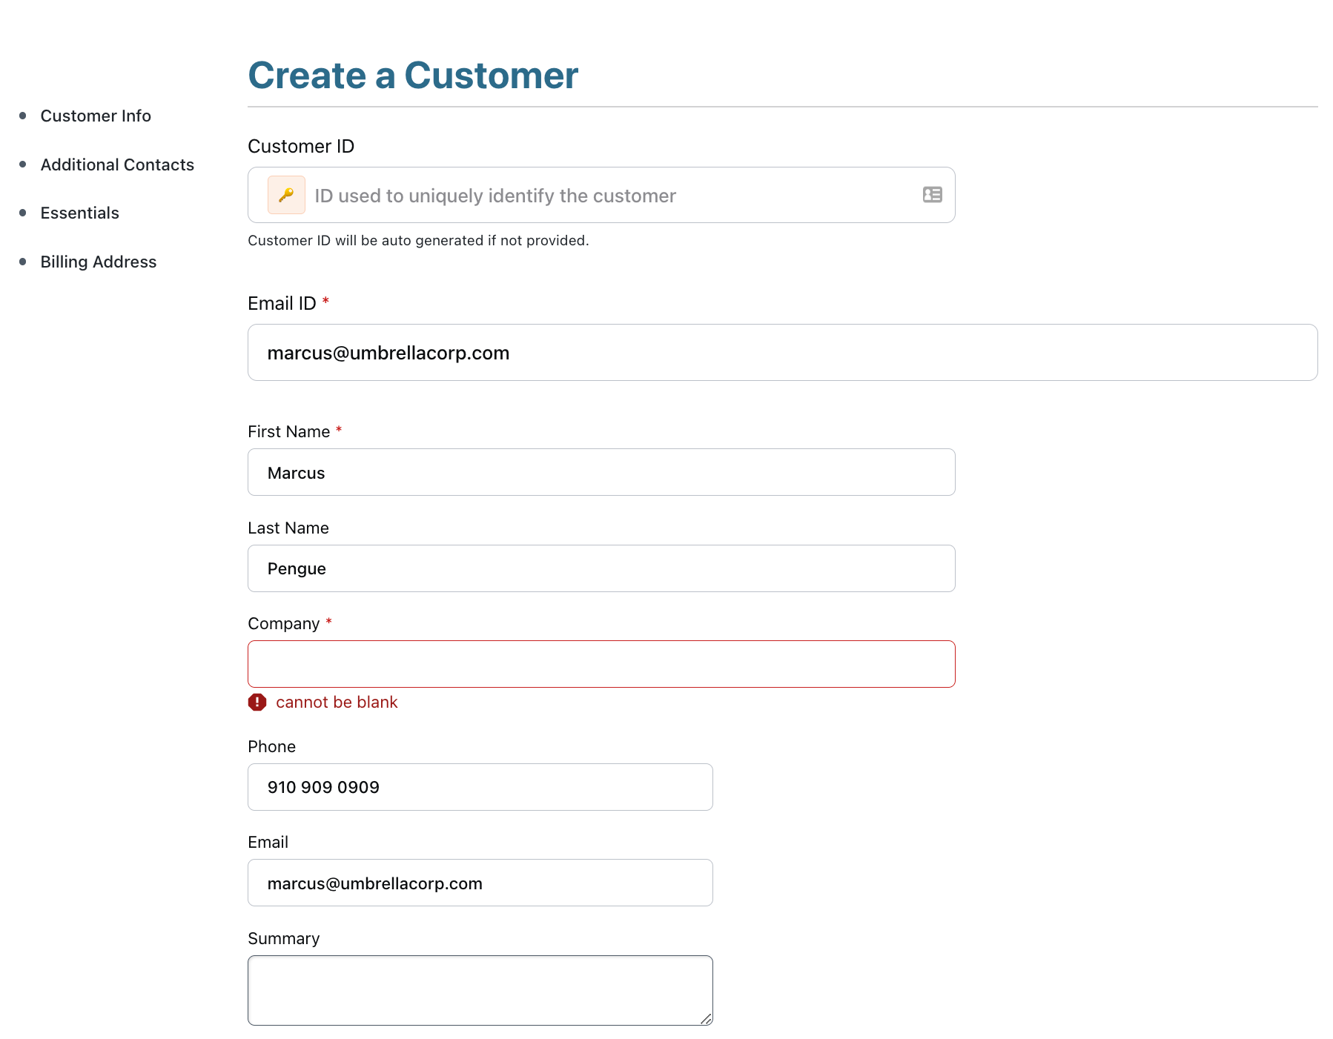Click the empty Company field outlined in red

pyautogui.click(x=601, y=664)
